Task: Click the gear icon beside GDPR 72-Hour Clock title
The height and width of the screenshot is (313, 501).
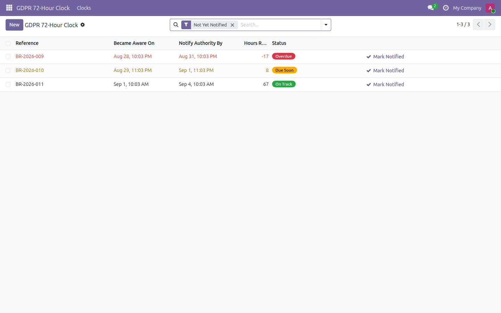Action: 82,25
